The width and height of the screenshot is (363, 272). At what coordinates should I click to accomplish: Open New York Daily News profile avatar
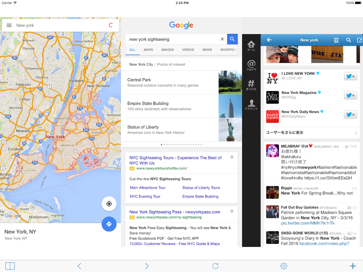[273, 116]
